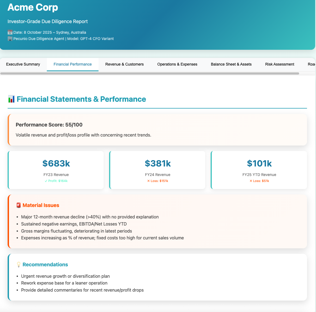Click the $683k FY23 Revenue card
The width and height of the screenshot is (316, 312).
pos(56,170)
